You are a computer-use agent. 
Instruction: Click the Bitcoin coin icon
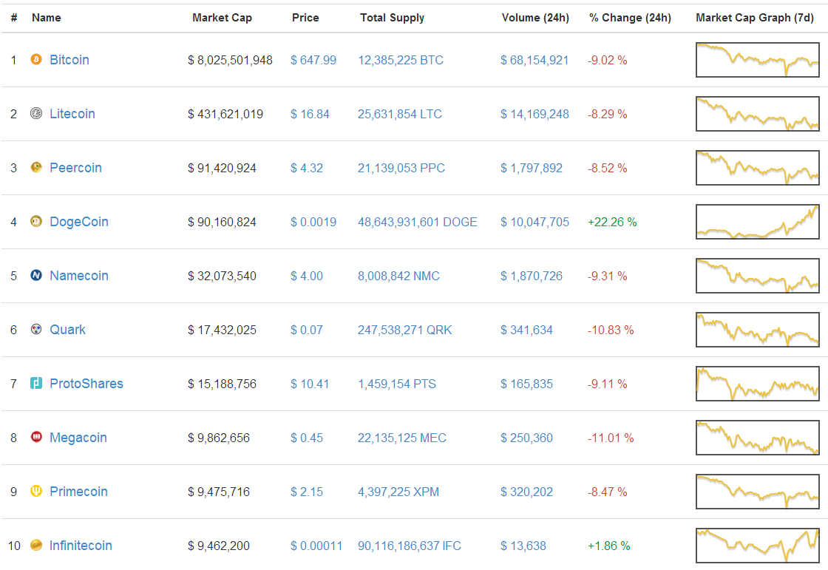tap(36, 60)
